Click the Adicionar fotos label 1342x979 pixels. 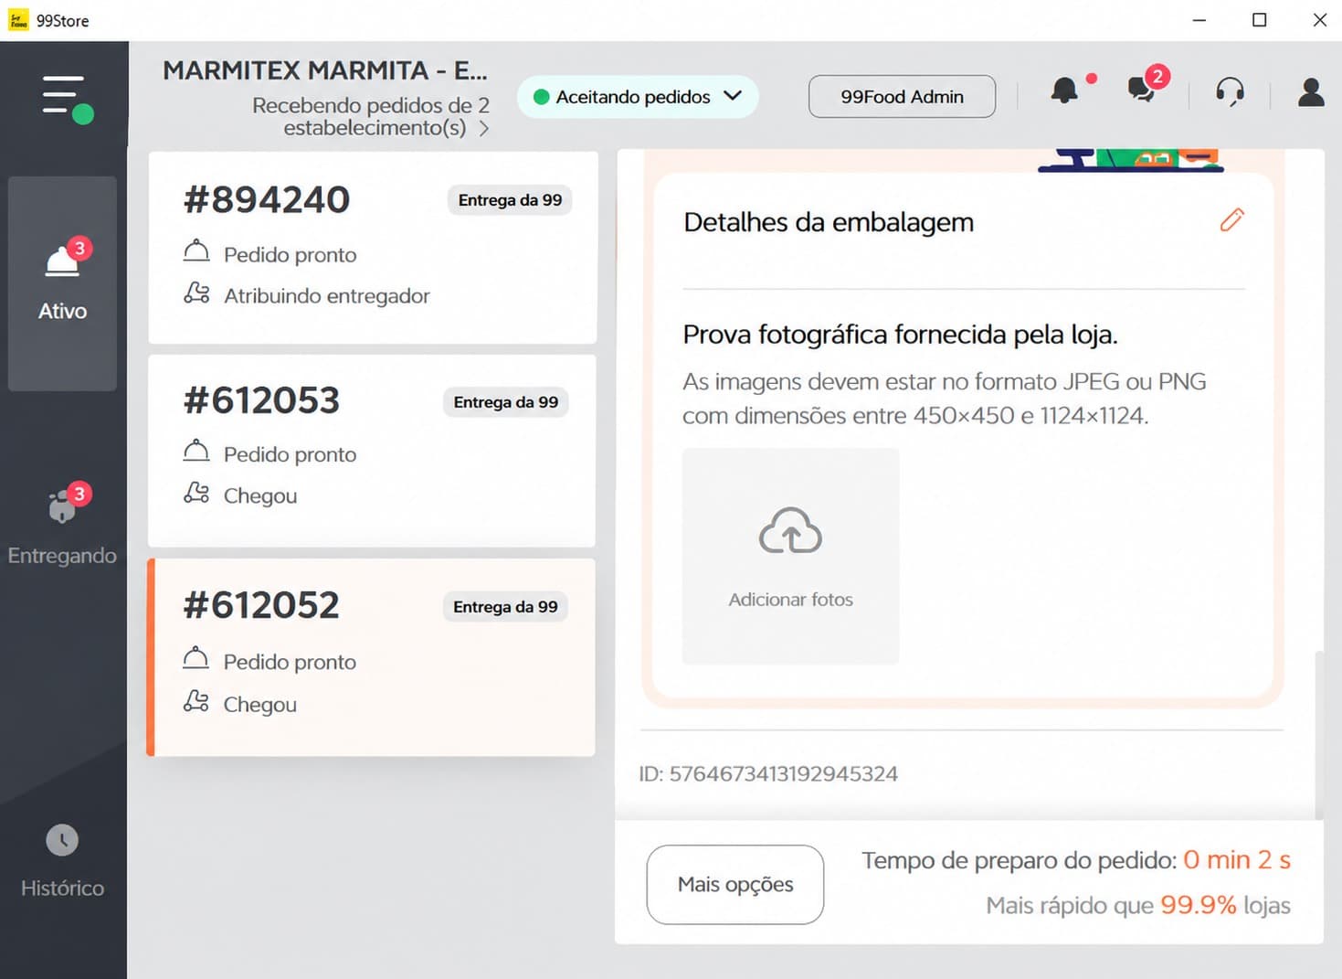click(790, 600)
